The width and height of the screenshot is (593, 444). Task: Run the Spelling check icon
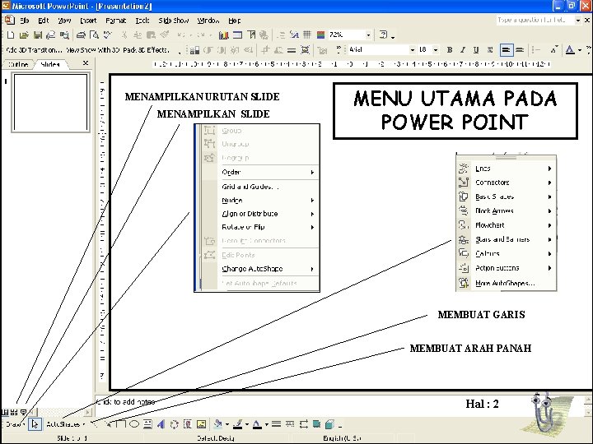tap(108, 35)
